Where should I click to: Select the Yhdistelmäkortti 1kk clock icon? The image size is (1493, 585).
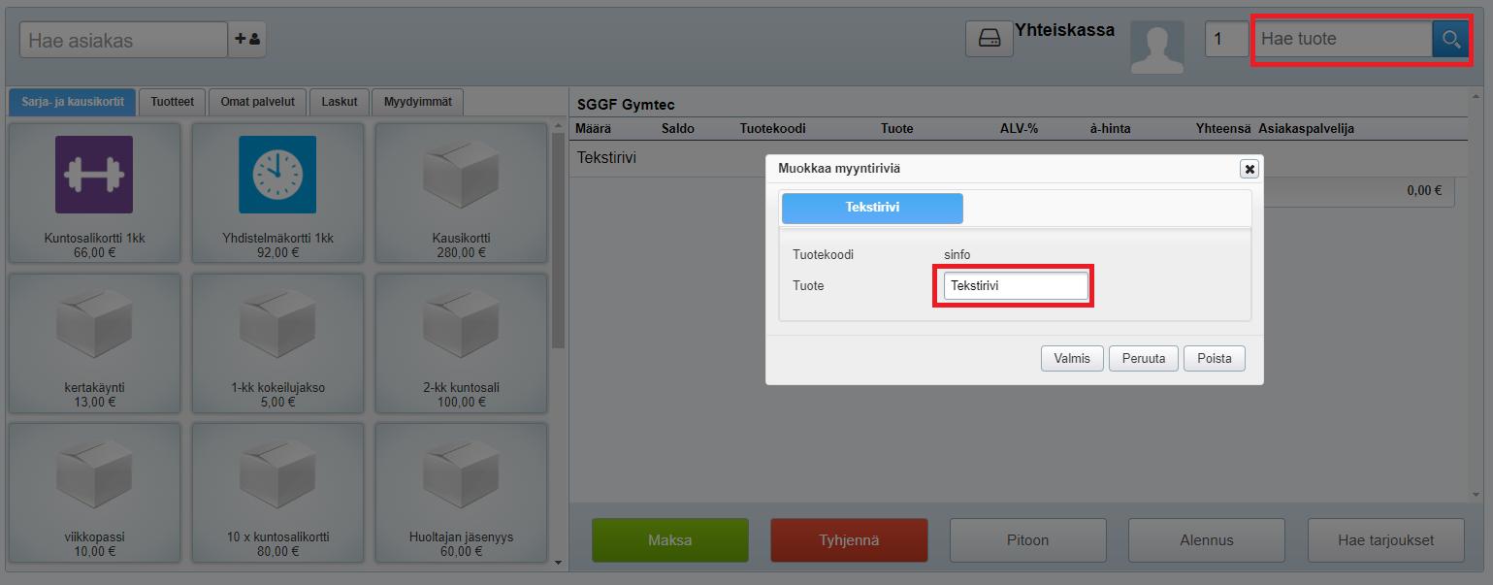coord(277,175)
